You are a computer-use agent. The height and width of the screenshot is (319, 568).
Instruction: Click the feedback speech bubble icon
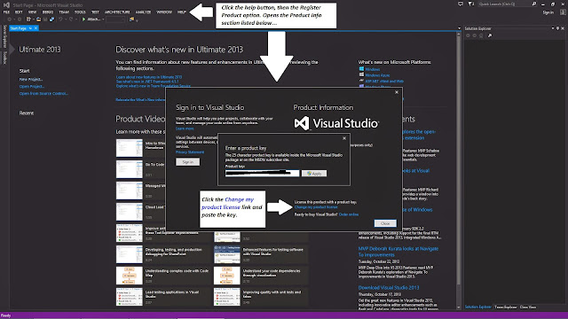(461, 4)
